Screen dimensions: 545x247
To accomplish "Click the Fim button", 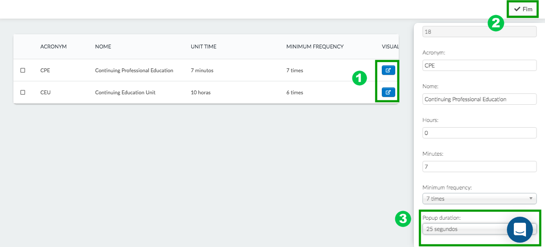I will coord(523,9).
